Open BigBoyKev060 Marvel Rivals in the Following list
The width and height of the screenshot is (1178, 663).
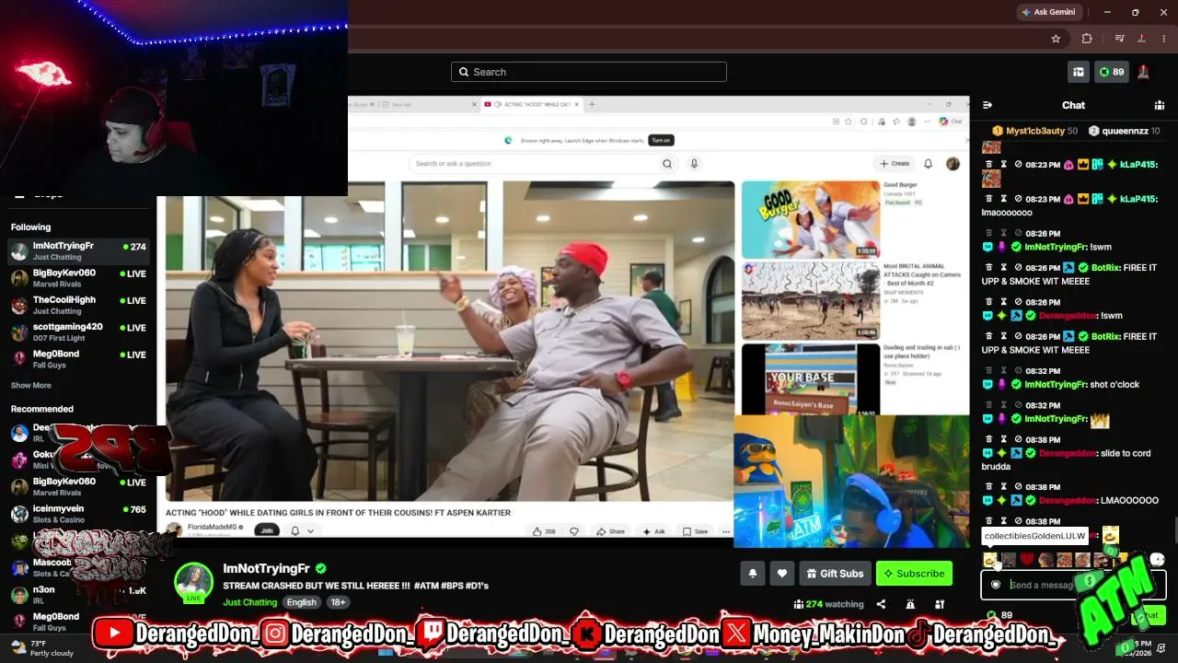tap(79, 278)
